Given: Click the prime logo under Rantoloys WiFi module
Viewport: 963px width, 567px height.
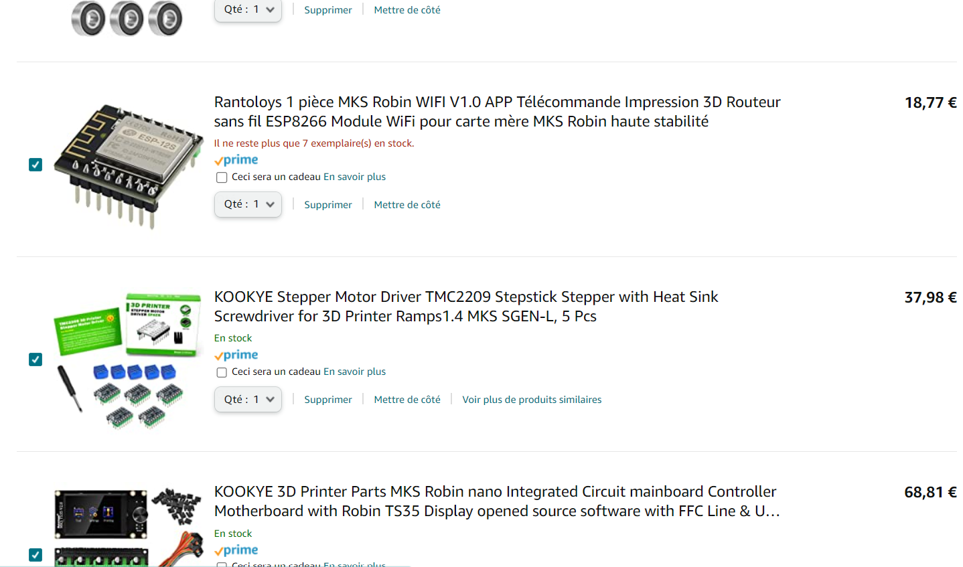Looking at the screenshot, I should coord(236,160).
